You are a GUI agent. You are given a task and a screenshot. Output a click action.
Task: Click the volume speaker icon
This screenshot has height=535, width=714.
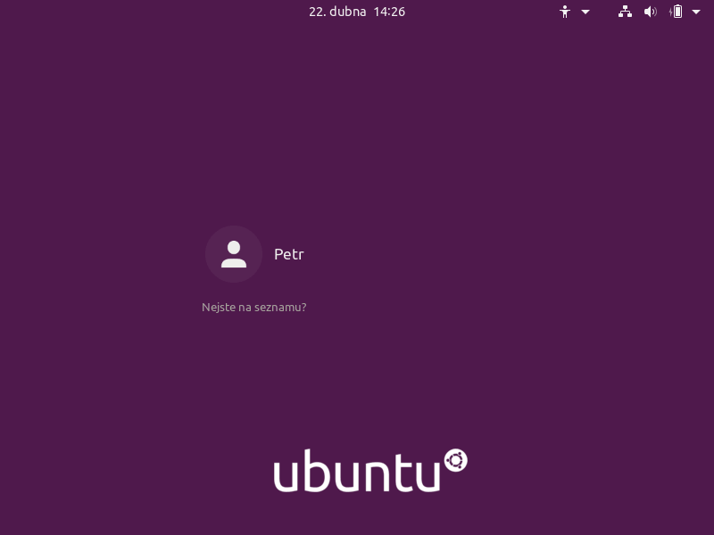click(x=651, y=12)
